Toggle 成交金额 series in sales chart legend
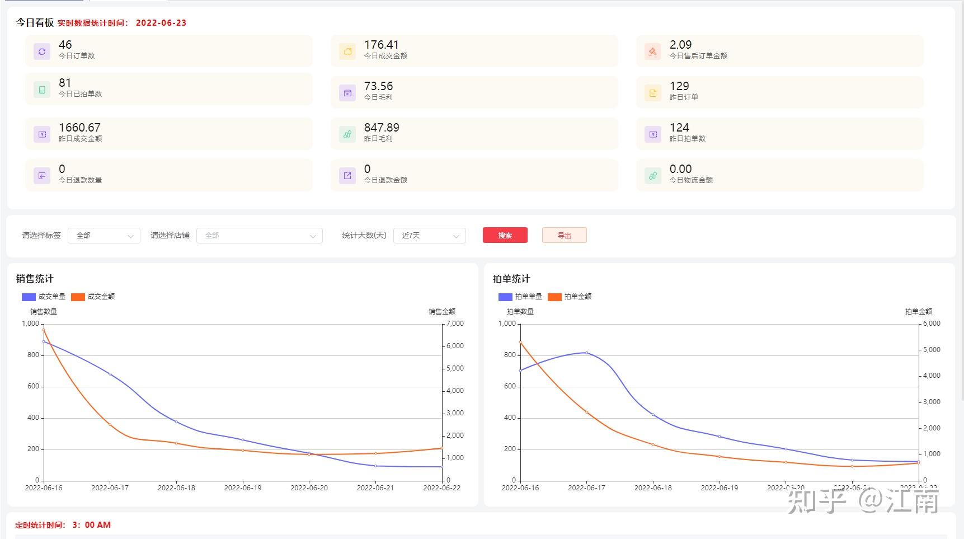Image resolution: width=964 pixels, height=539 pixels. coord(93,297)
